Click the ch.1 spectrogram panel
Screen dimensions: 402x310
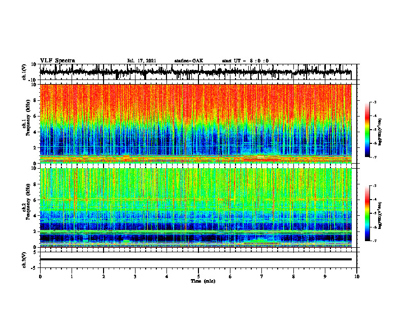(195, 124)
